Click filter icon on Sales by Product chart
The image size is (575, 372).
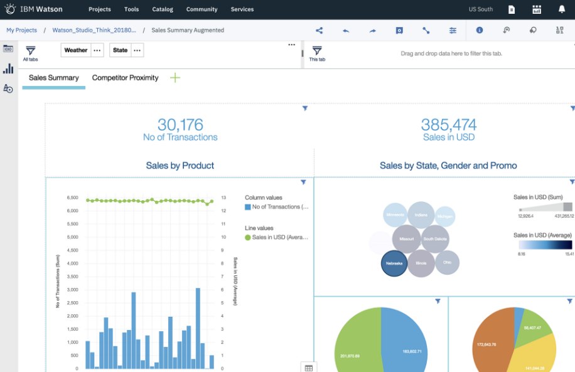click(303, 182)
